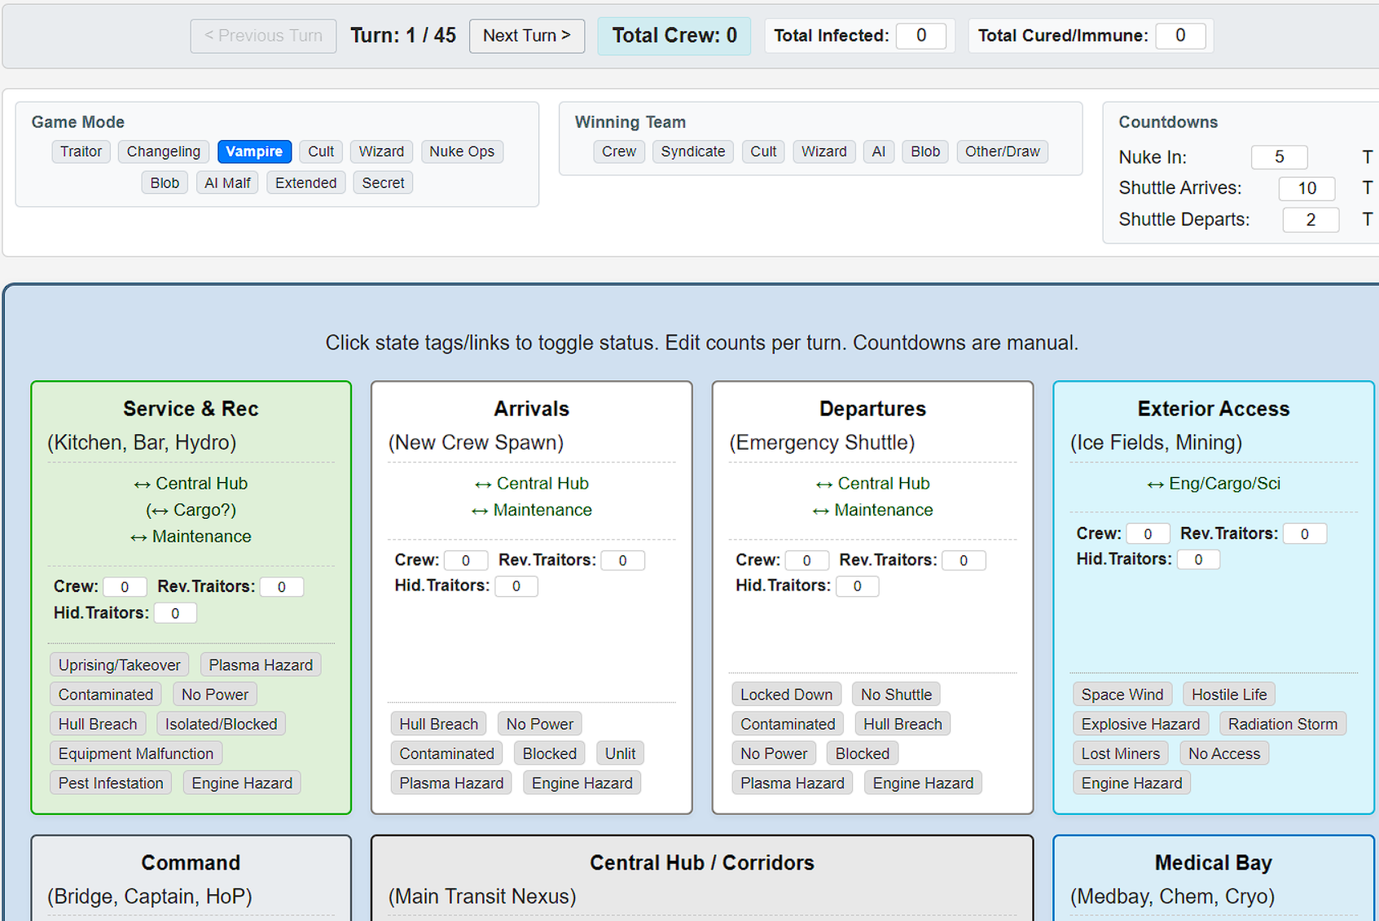Click the Previous Turn button

pyautogui.click(x=263, y=36)
